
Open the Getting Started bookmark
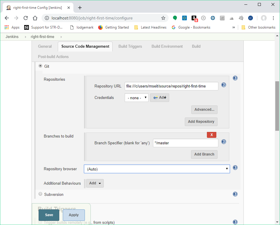[113, 27]
